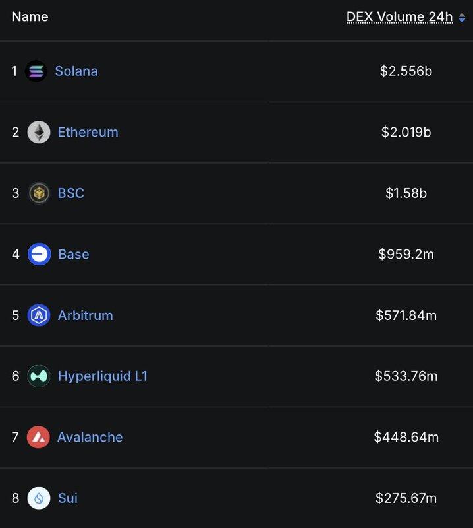Screen dimensions: 473x528
Task: Click the Hyperliquid L1 logo icon
Action: click(39, 376)
